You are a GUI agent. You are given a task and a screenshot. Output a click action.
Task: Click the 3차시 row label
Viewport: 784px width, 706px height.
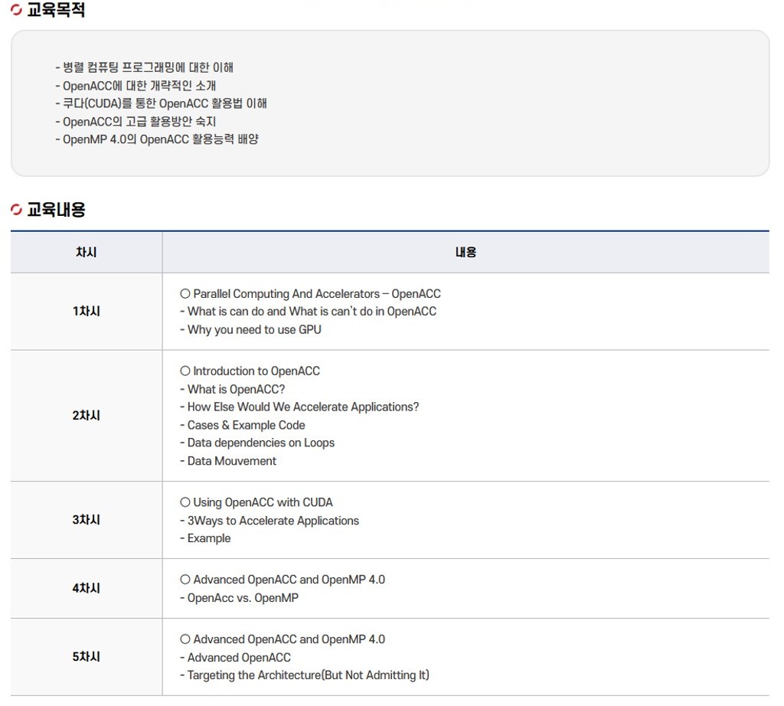tap(86, 519)
